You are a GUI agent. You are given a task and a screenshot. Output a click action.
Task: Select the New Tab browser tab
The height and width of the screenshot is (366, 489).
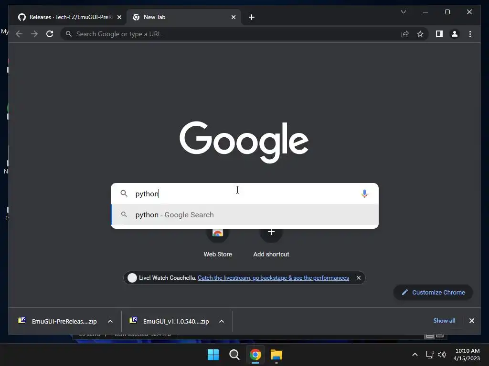click(x=184, y=17)
